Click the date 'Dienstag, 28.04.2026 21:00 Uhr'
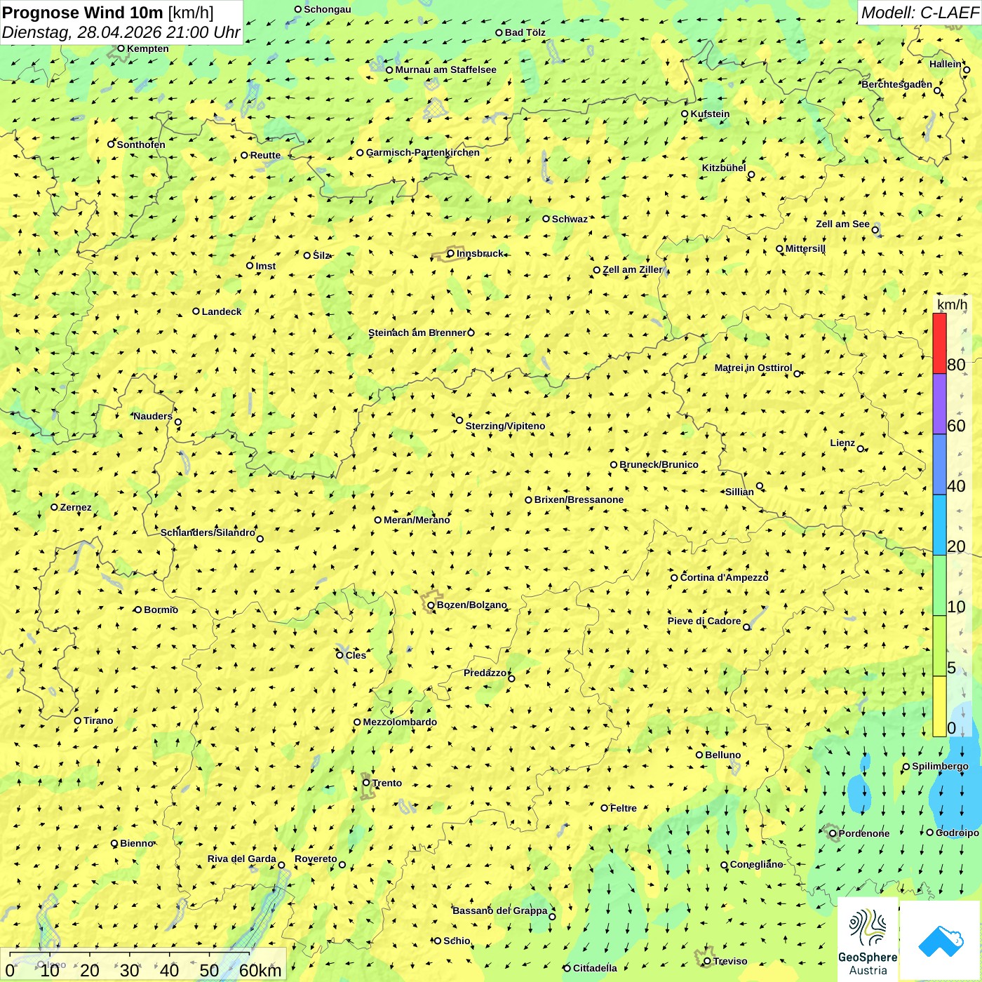Viewport: 982px width, 982px height. pos(121,32)
